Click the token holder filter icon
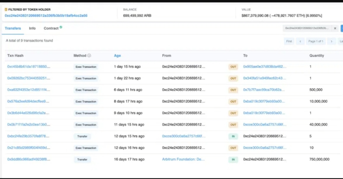This screenshot has width=343, height=179. [x=6, y=10]
